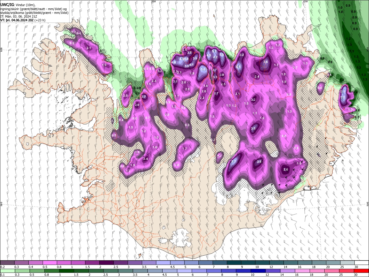
Task: Click the '5.2' value off the east coast
Action: coord(343,98)
